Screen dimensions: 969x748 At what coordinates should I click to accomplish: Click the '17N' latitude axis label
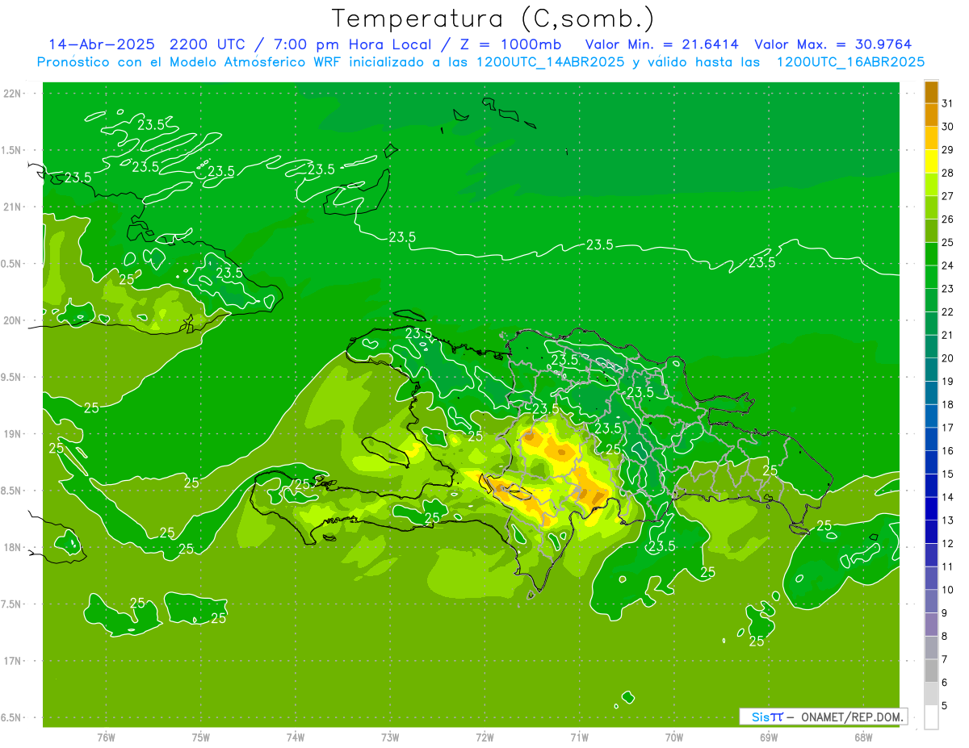(x=13, y=661)
